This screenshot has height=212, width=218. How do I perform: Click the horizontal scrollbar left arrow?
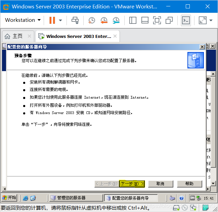(5, 189)
